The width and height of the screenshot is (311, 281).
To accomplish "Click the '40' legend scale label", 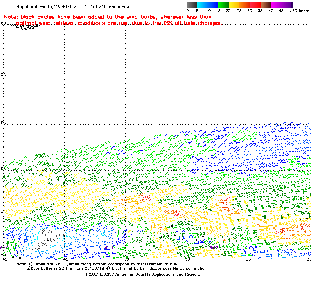I will [271, 11].
